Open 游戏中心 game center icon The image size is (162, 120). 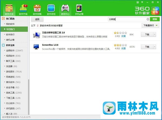point(65,10)
